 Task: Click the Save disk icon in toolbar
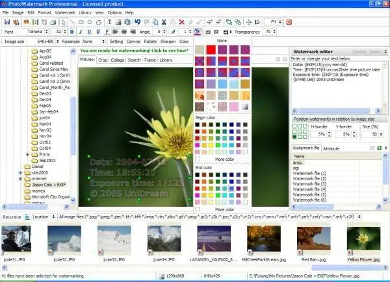point(7,22)
